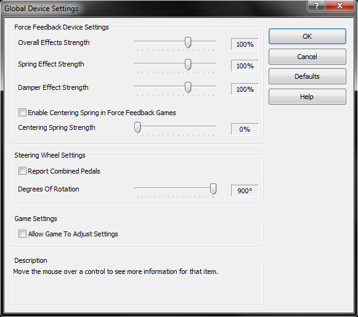Screen dimensions: 358x317
Task: Select the Damper Effect Strength value field
Action: tap(245, 89)
